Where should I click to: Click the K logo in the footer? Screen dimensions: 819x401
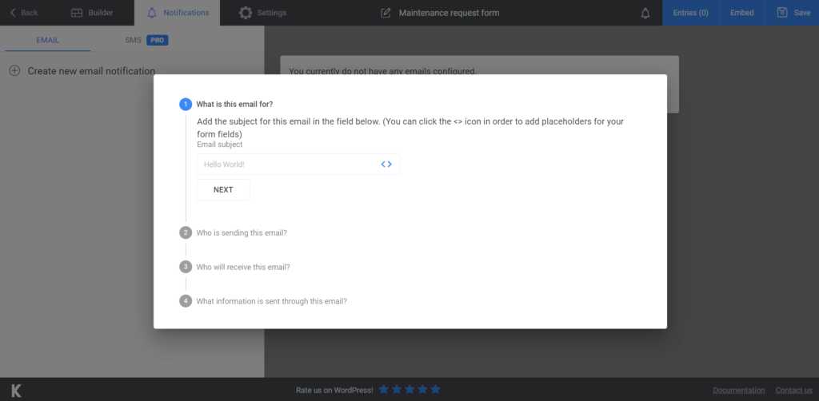pyautogui.click(x=16, y=391)
